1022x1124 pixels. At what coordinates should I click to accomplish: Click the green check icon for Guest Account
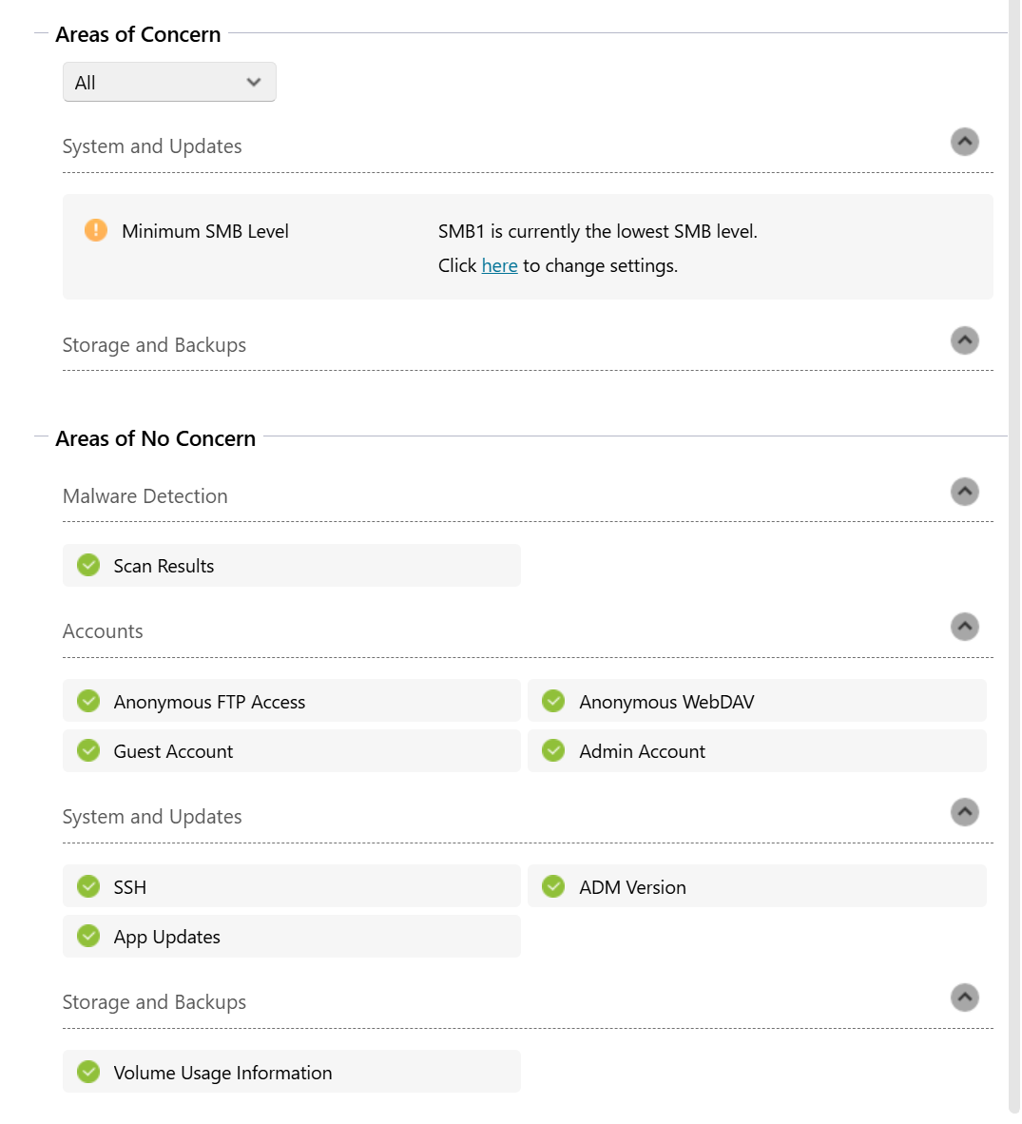[x=88, y=750]
